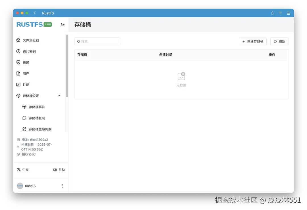Refresh the bucket list with 刷新
The image size is (307, 210).
[279, 41]
